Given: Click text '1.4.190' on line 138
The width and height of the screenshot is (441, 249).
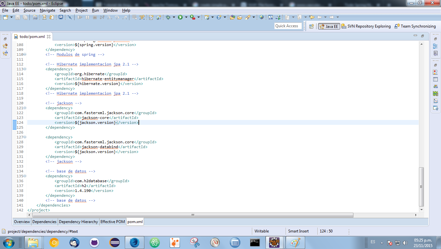Looking at the screenshot, I should coord(83,191).
